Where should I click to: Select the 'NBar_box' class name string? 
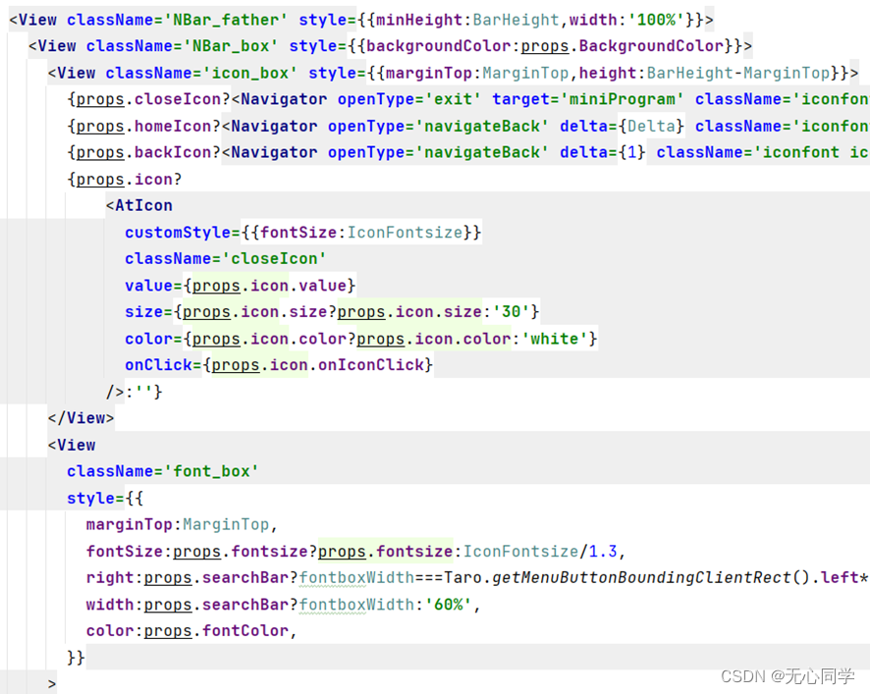[231, 46]
